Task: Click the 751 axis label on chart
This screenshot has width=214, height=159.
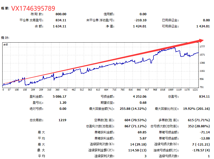Action: coord(202,87)
